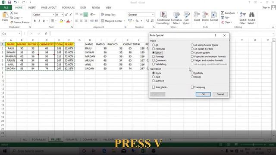Select the Formulas paste option
276x155 pixels.
pyautogui.click(x=154, y=49)
